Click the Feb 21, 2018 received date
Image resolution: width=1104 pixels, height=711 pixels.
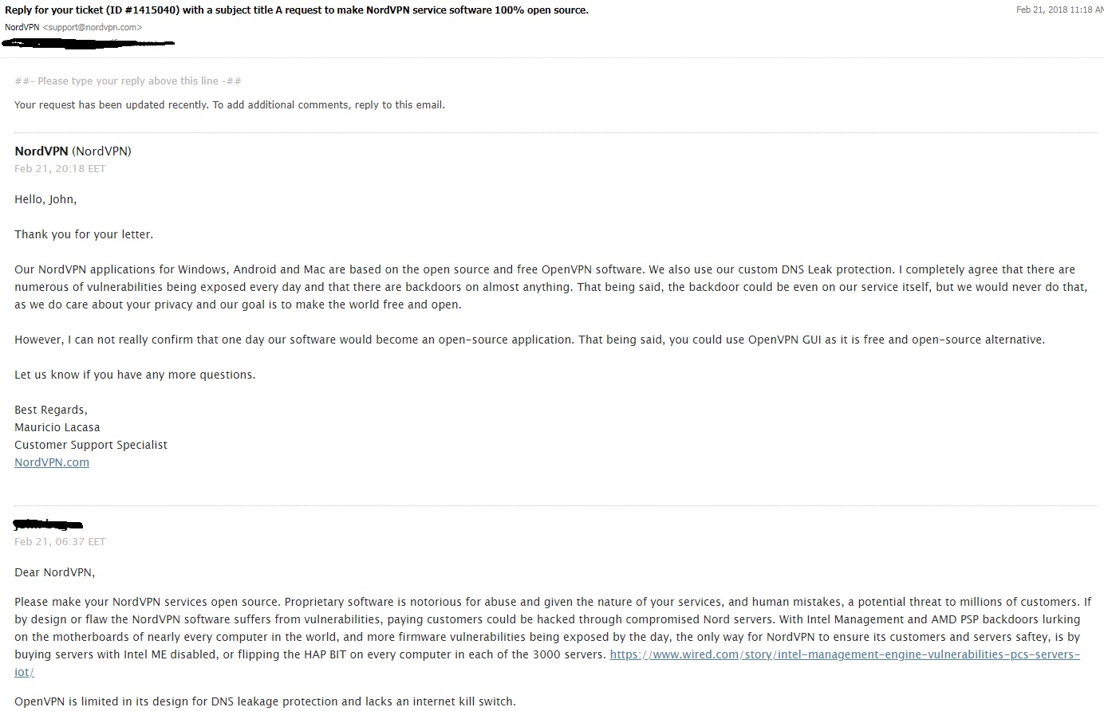[1059, 10]
